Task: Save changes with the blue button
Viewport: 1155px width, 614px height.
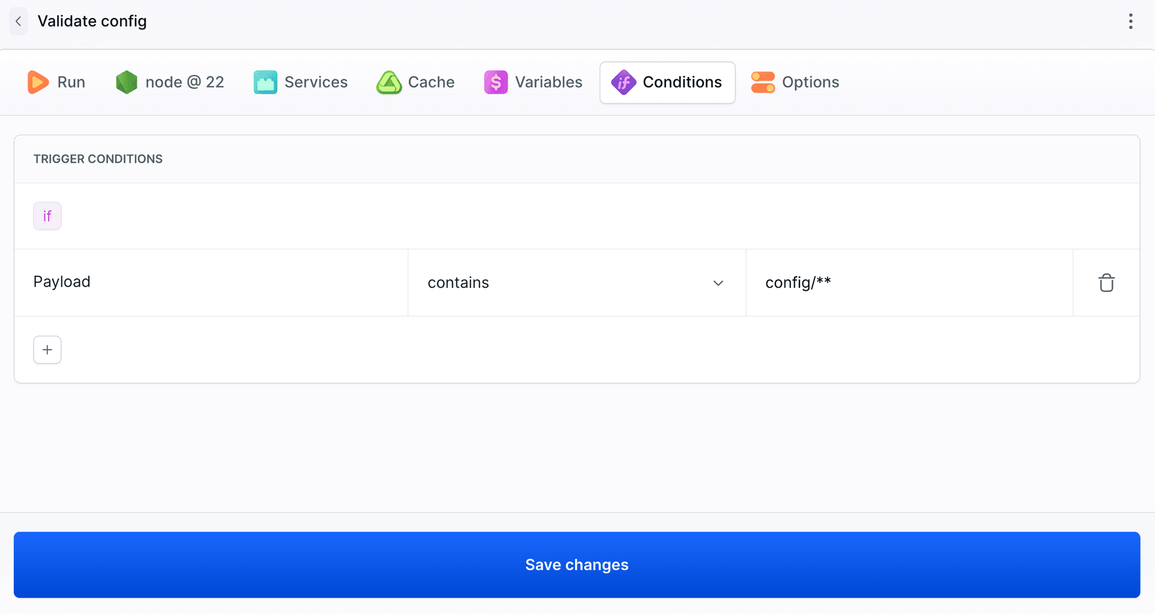Action: 577,565
